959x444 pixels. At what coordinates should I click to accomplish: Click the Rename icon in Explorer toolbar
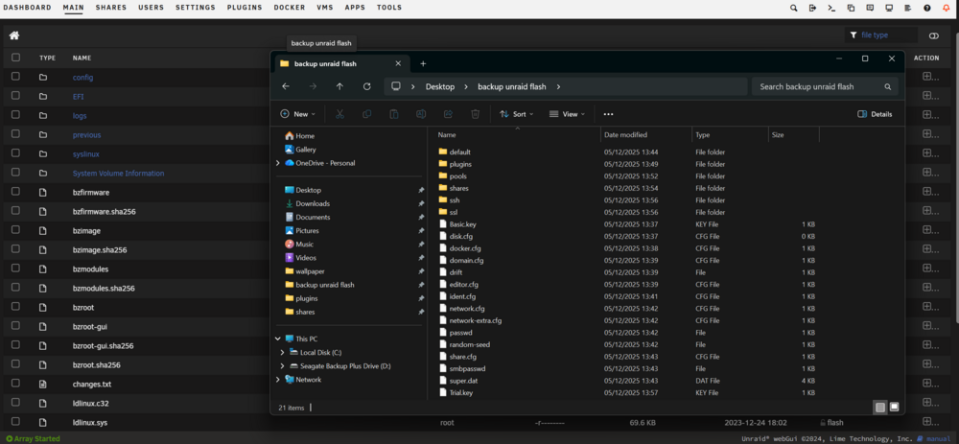tap(421, 114)
